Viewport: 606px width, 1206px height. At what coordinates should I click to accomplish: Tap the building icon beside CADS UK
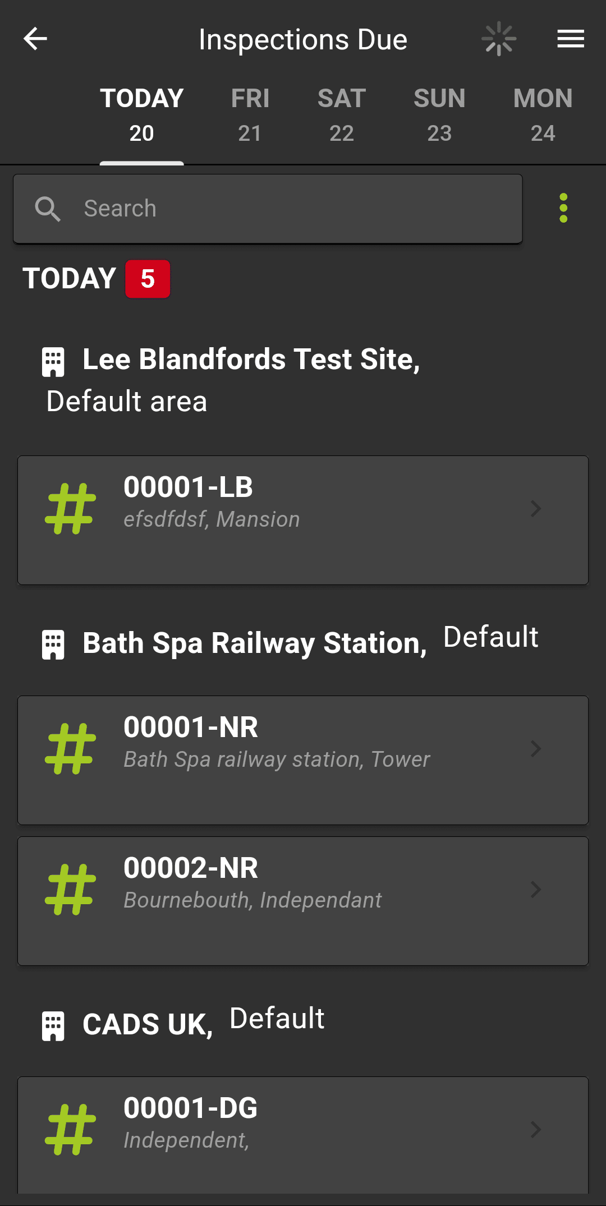tap(53, 1026)
